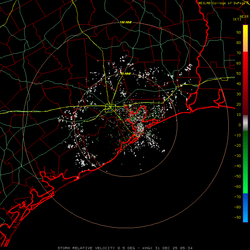Click the 90 value on the velocity scale

point(239,32)
